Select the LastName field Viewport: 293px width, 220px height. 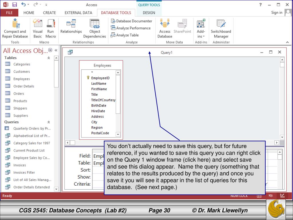(x=99, y=83)
